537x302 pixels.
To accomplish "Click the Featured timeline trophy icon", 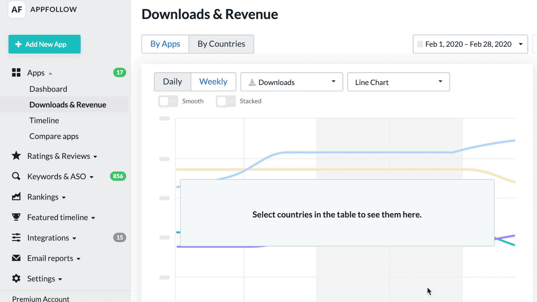I will [16, 217].
